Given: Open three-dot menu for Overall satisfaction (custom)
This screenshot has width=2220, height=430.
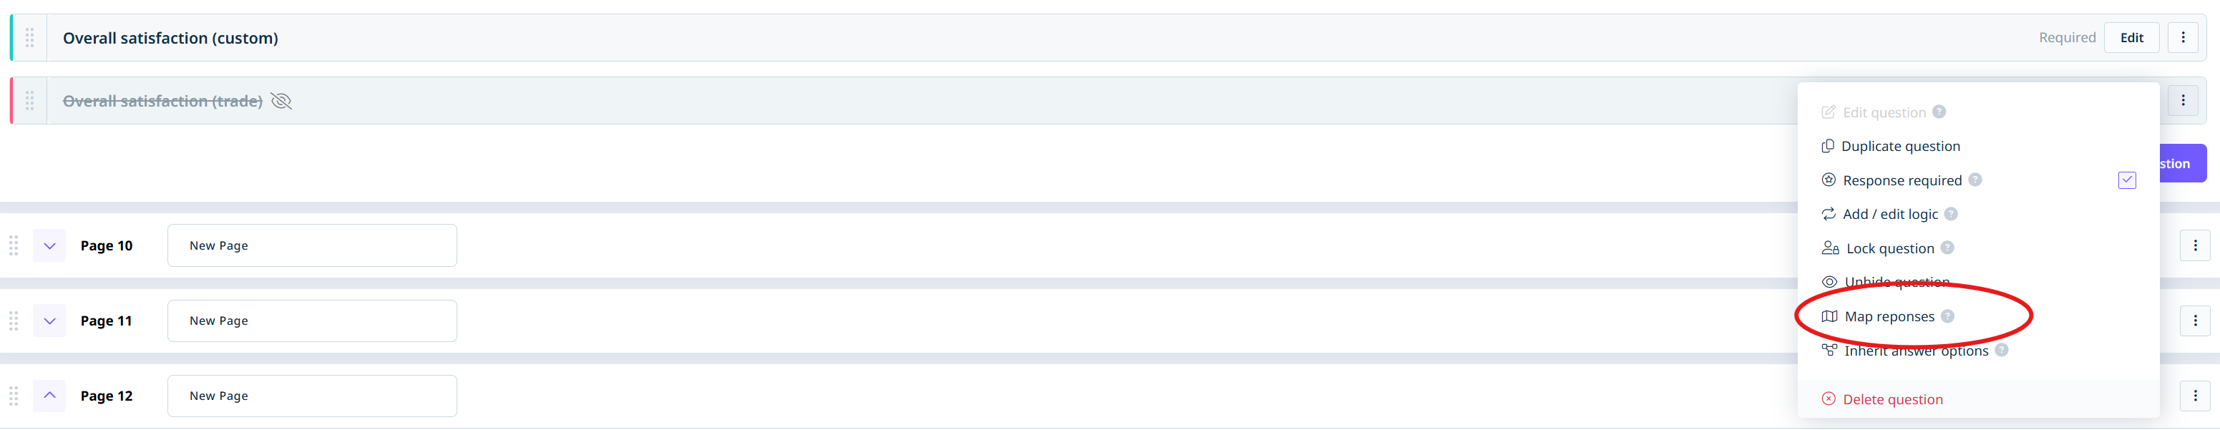Looking at the screenshot, I should 2182,37.
